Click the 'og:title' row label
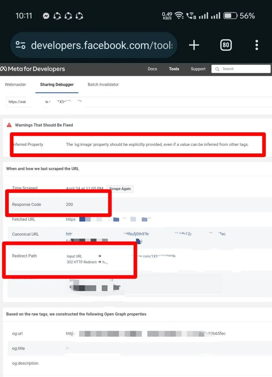The width and height of the screenshot is (272, 377). pos(19,348)
